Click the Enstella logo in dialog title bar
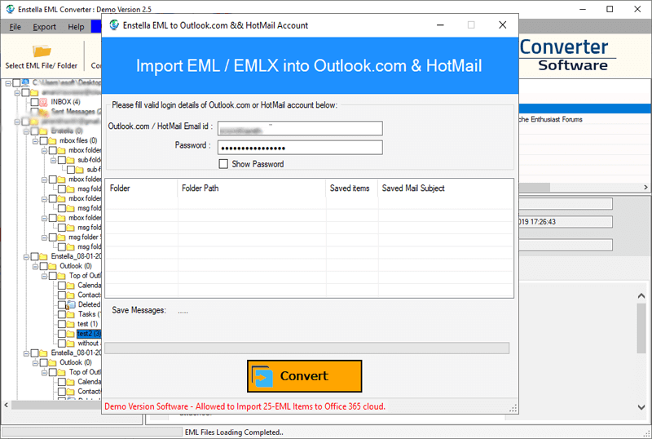The width and height of the screenshot is (652, 439). (114, 25)
